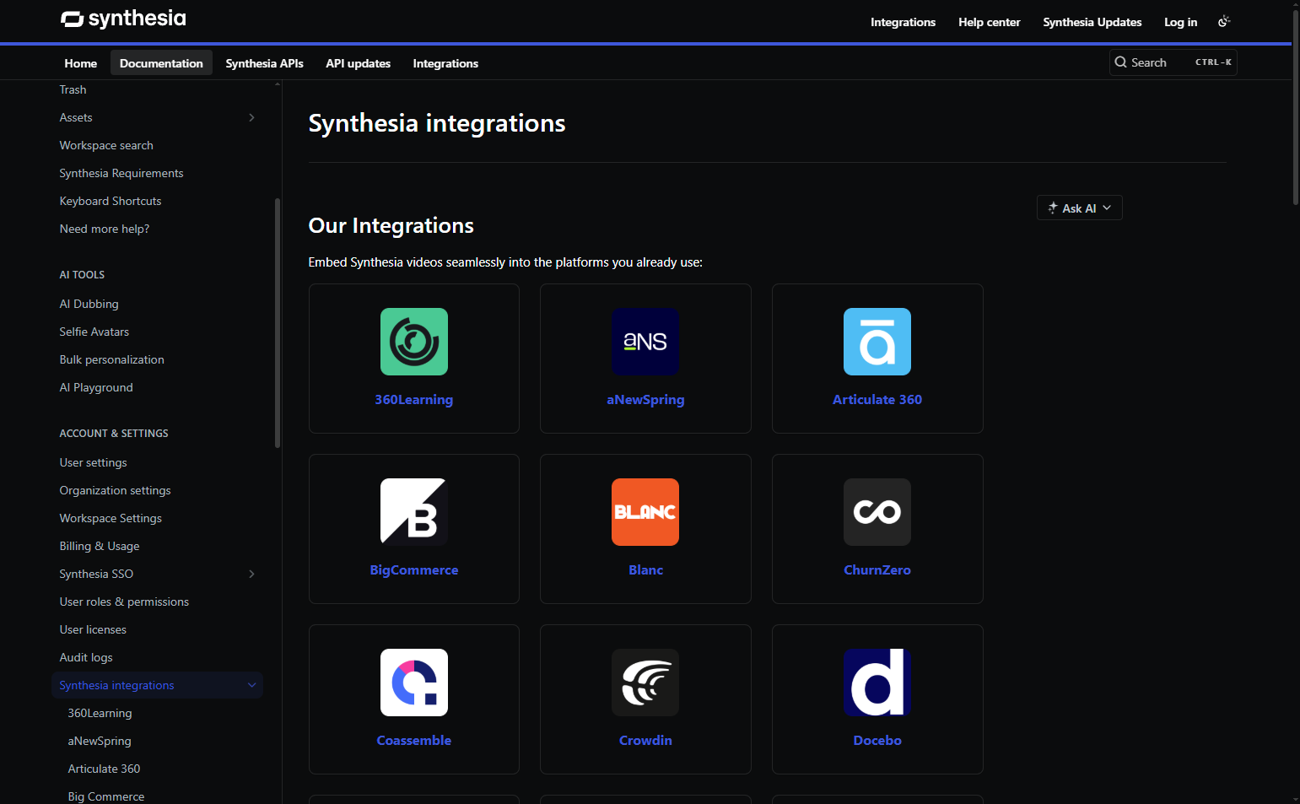The image size is (1300, 804).
Task: Click the Coassemble integration icon
Action: [413, 683]
